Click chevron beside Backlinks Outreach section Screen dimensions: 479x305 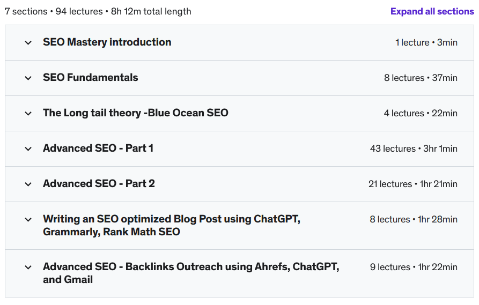(x=28, y=267)
